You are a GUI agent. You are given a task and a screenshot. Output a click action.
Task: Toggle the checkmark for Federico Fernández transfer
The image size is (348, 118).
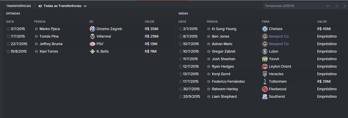[181, 82]
